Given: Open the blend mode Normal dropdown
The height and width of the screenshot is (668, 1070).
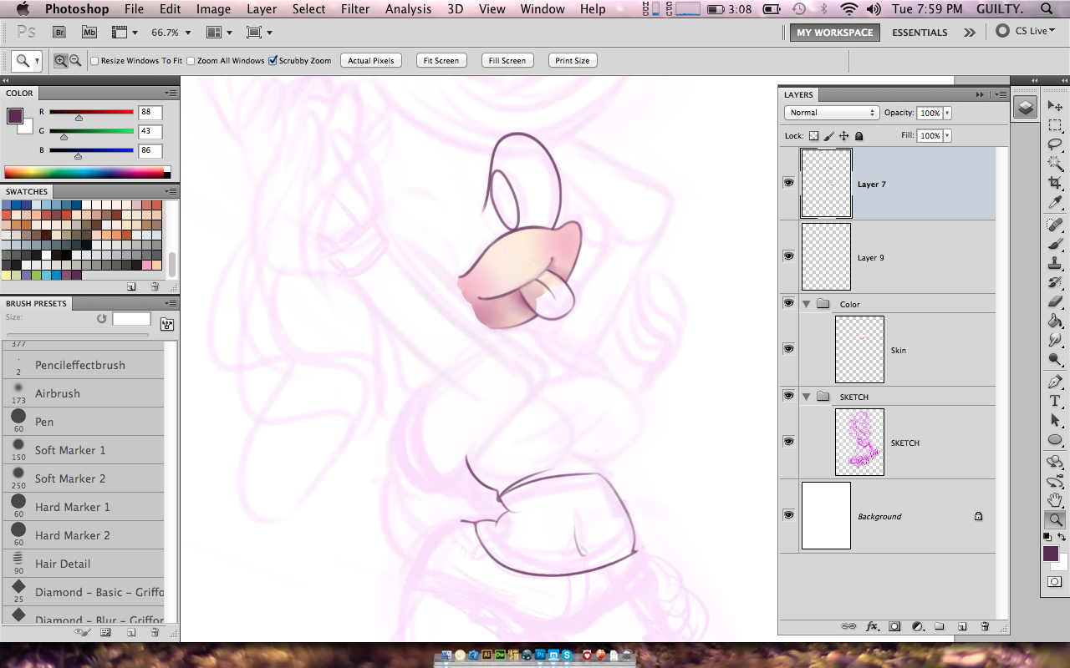Looking at the screenshot, I should (x=831, y=113).
